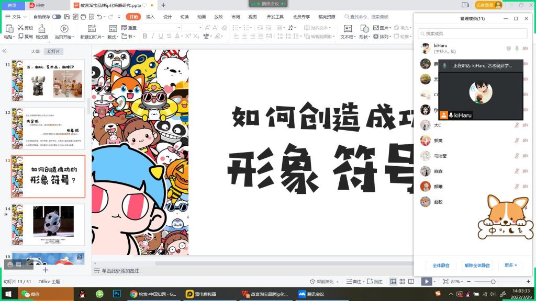Click the zoom-out minus button
The height and width of the screenshot is (301, 536).
(x=468, y=282)
